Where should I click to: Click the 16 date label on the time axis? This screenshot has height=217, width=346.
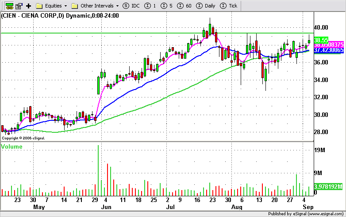point(197,200)
